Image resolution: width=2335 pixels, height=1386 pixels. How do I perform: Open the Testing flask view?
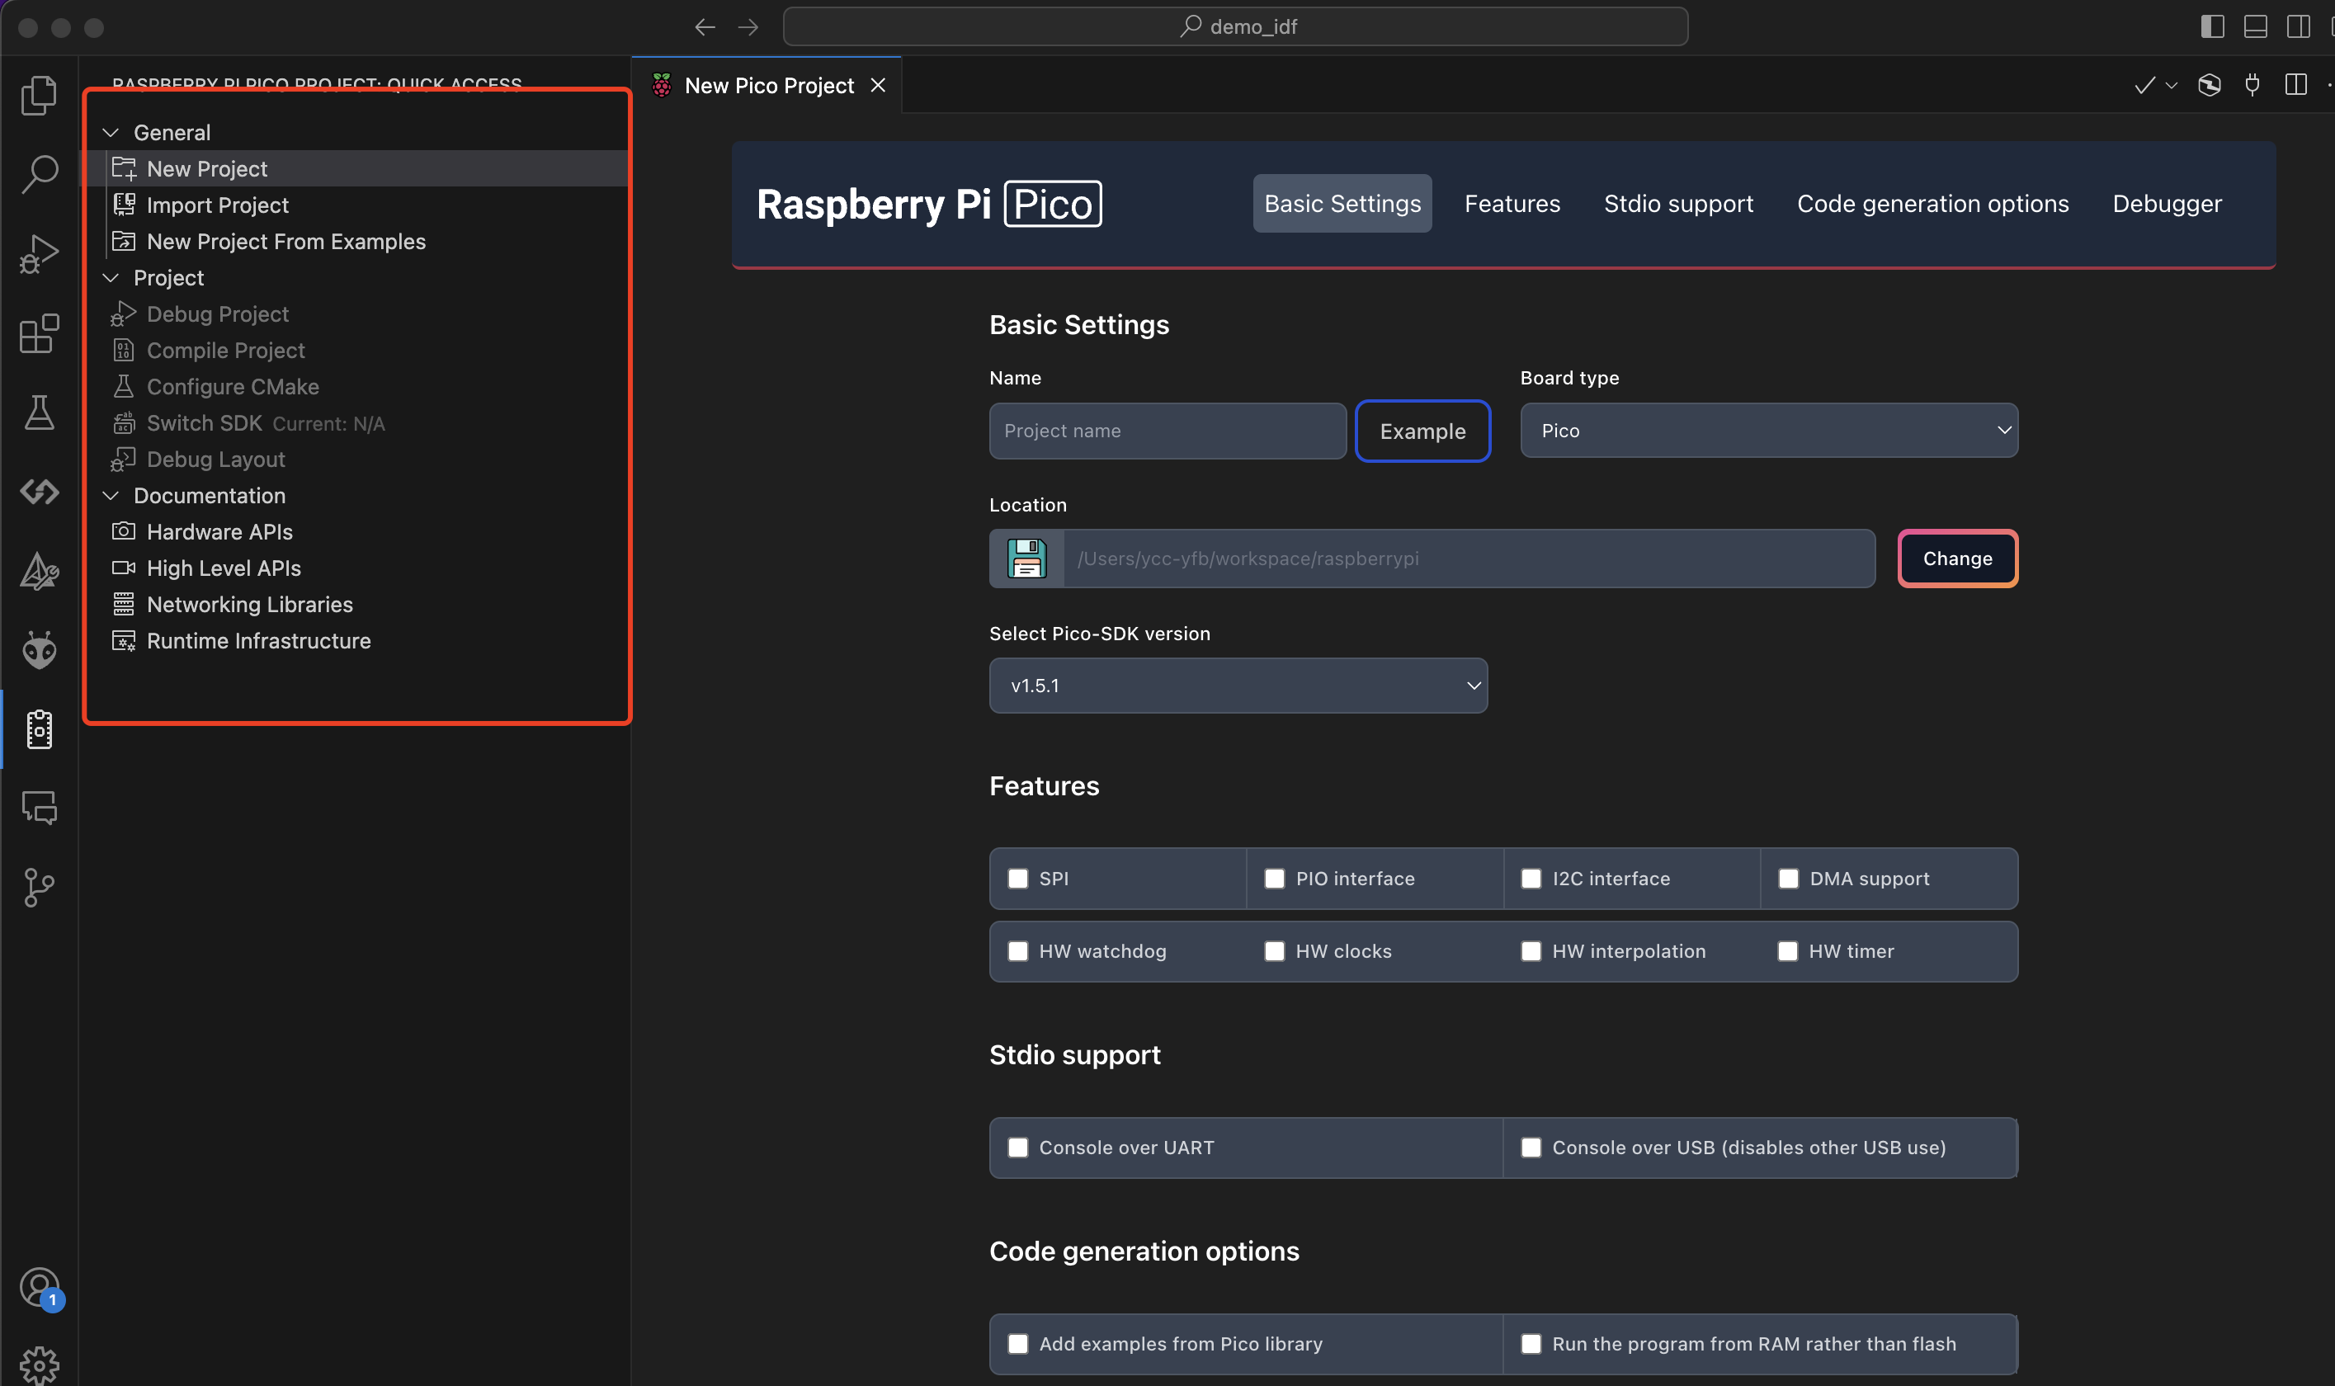tap(40, 412)
